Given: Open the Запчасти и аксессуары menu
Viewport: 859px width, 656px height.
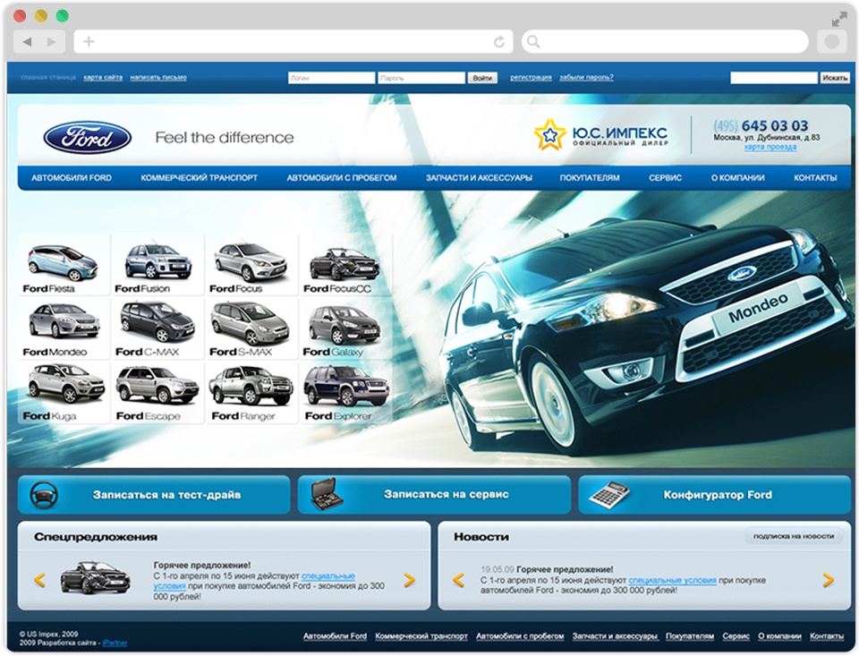Looking at the screenshot, I should [480, 177].
